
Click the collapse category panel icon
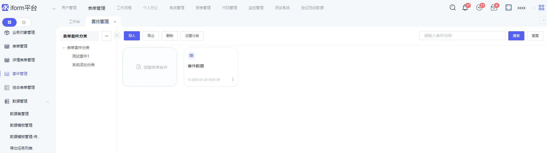tap(117, 36)
